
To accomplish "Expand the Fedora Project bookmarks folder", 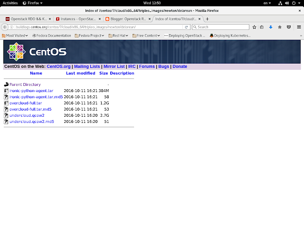I will click(x=89, y=36).
